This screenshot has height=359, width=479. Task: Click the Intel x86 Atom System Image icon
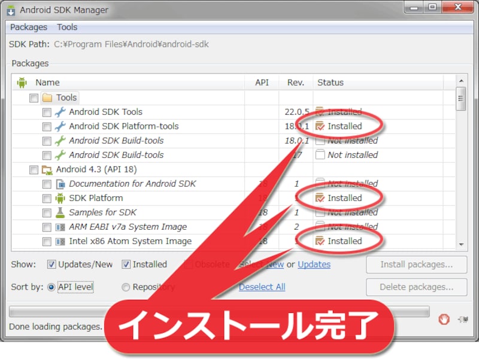point(60,241)
